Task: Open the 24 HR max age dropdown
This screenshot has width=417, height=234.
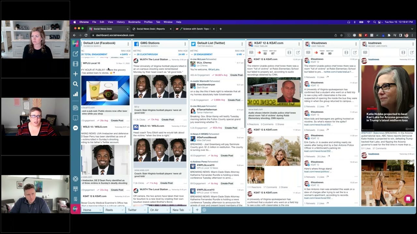Action: coord(183,54)
